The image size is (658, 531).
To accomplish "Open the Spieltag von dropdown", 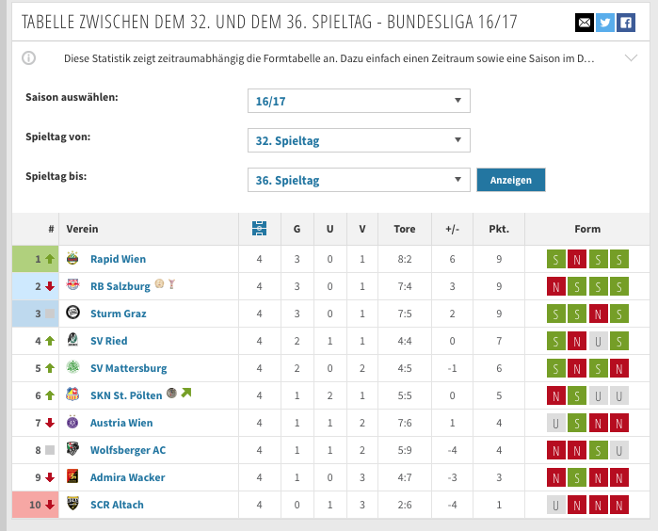I will coord(359,140).
